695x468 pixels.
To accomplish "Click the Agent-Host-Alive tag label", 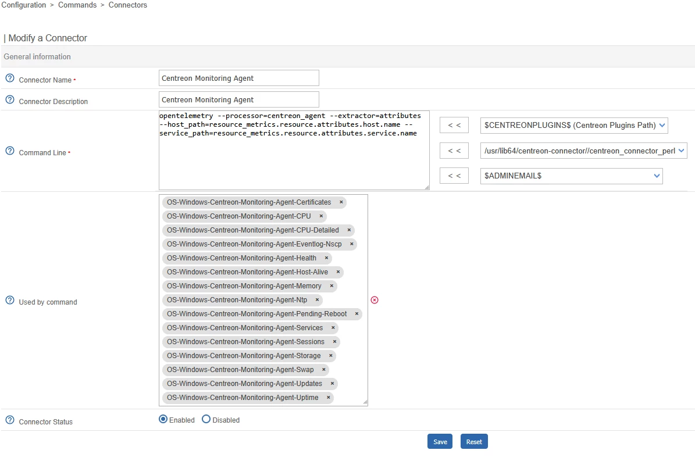I will (247, 272).
